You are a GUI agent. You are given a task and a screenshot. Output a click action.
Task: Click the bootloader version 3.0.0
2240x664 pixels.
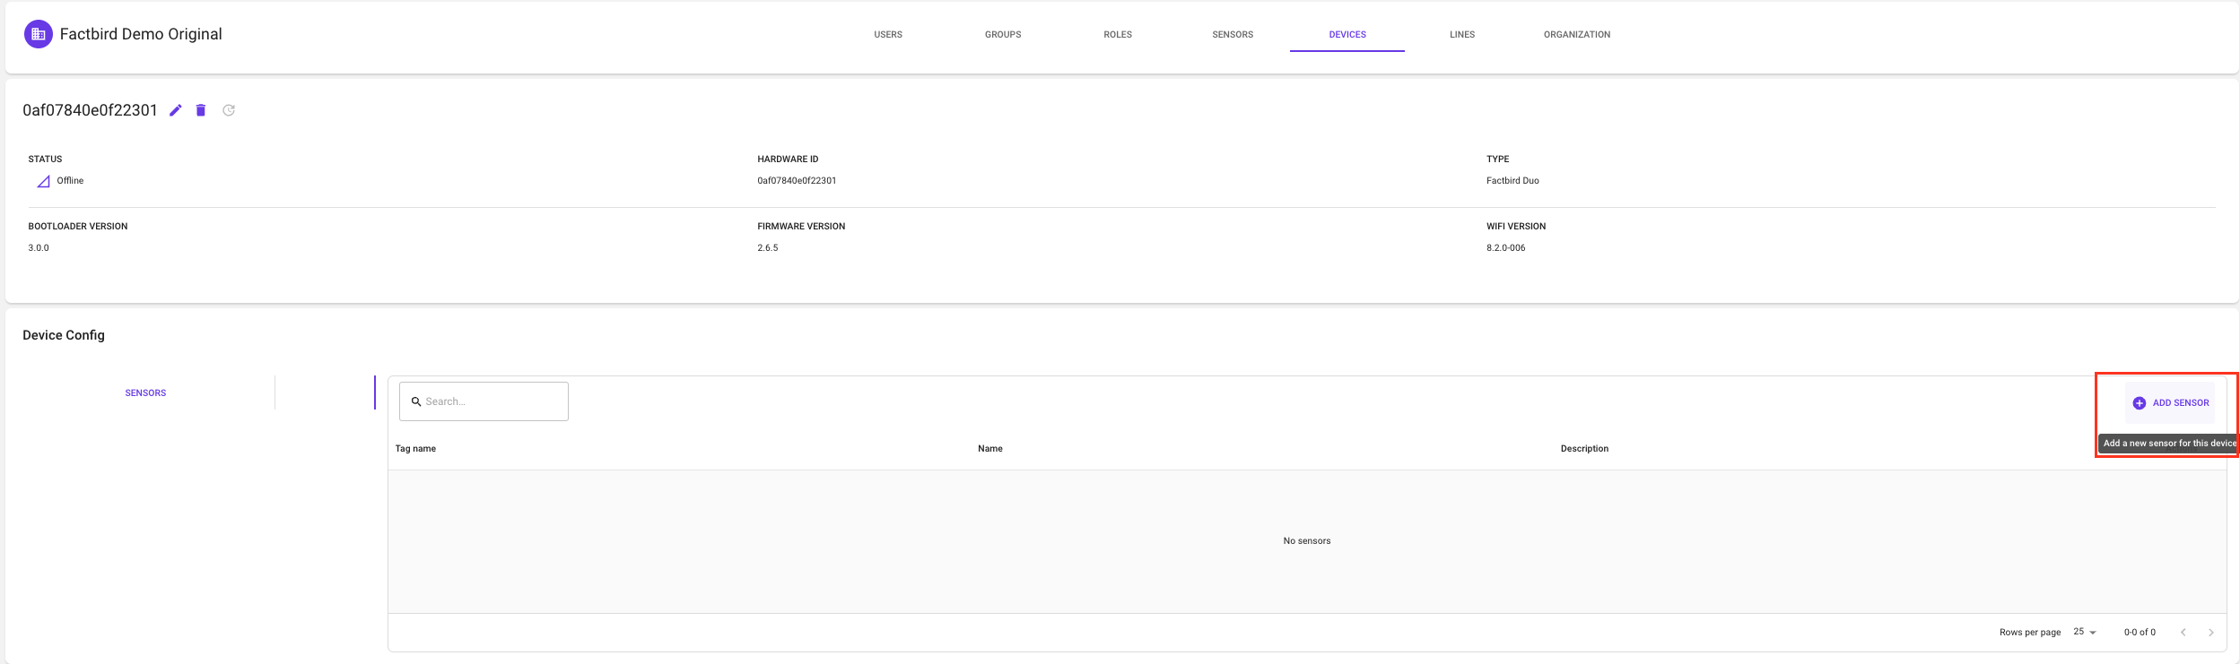click(39, 247)
